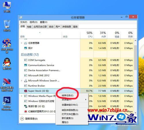
Task: Click the scrollbar up arrow
Action: [x=135, y=41]
